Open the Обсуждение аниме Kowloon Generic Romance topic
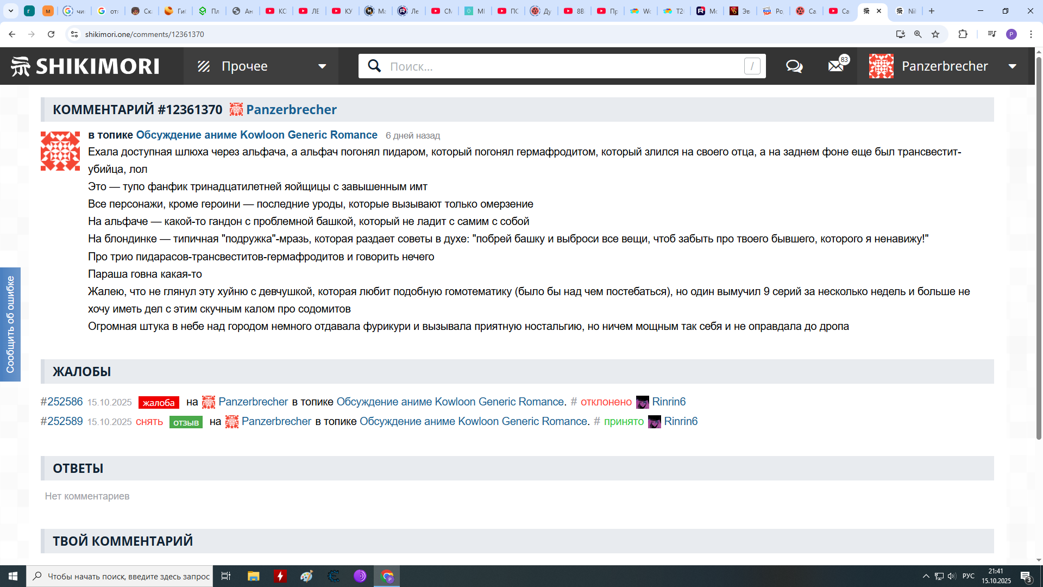Viewport: 1043px width, 587px height. pyautogui.click(x=256, y=135)
